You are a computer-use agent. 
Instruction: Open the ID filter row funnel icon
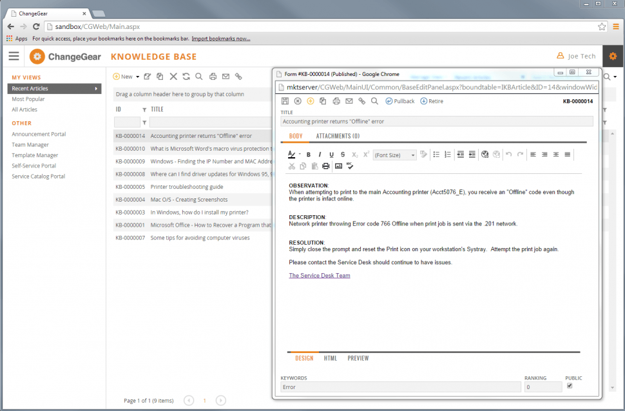pos(144,123)
